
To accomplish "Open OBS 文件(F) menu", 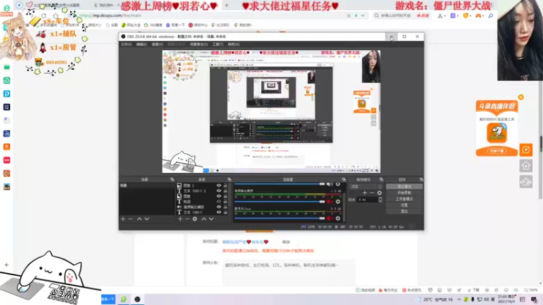I will [126, 44].
